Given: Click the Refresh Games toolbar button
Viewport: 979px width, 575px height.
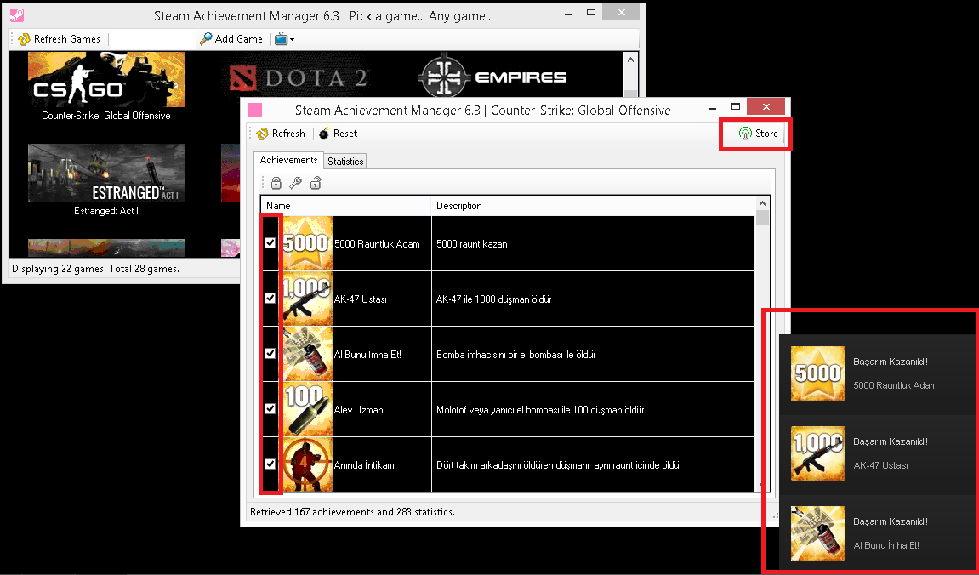Looking at the screenshot, I should tap(60, 39).
